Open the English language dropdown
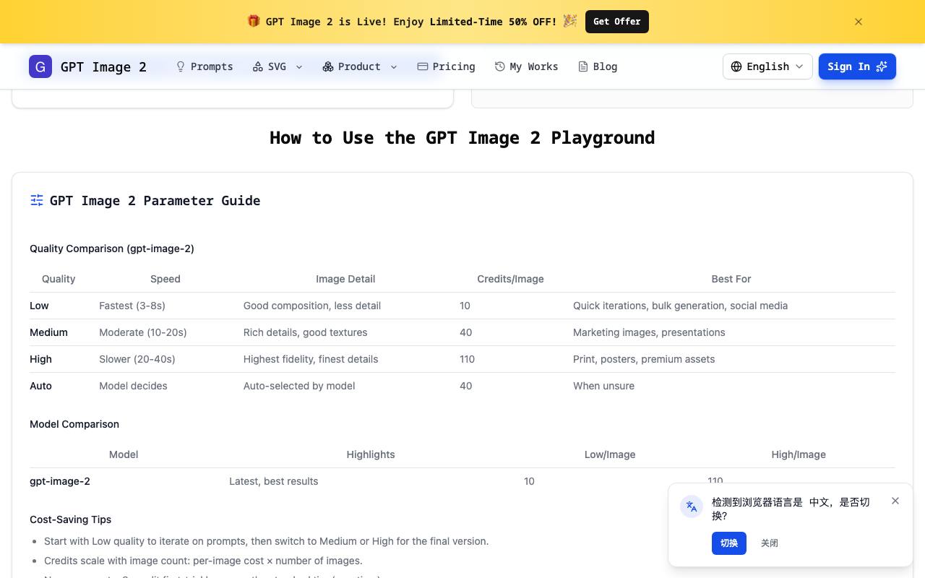Viewport: 925px width, 578px height. tap(767, 66)
